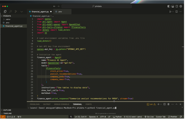This screenshot has width=185, height=119.
Task: Click the phidata command center search box
Action: [x=97, y=6]
